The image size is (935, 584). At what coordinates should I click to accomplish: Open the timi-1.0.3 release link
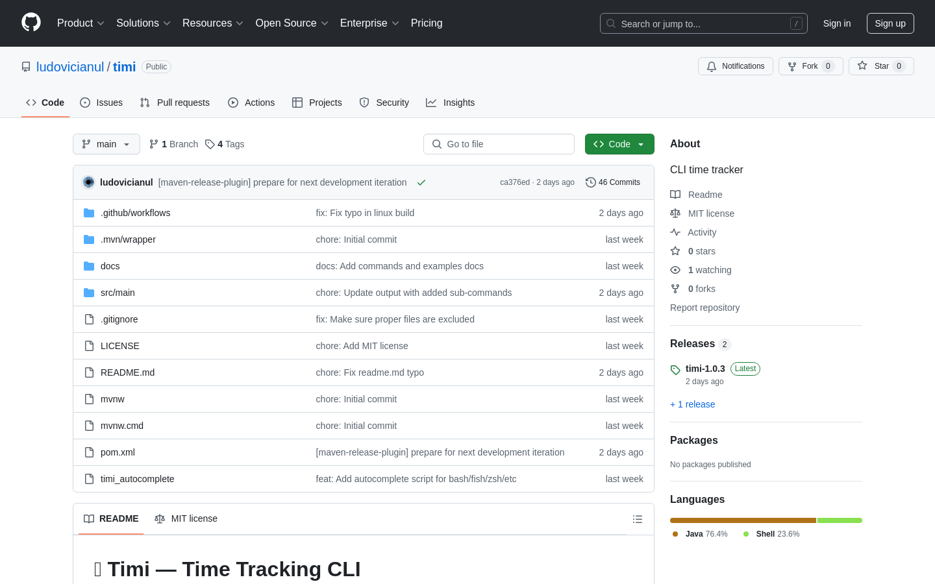pyautogui.click(x=705, y=369)
